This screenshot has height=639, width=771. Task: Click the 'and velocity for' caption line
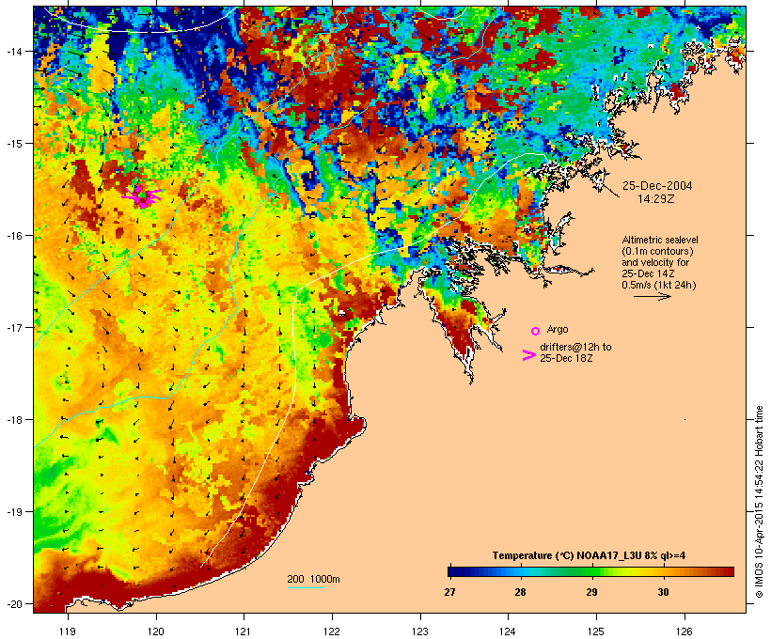(655, 262)
